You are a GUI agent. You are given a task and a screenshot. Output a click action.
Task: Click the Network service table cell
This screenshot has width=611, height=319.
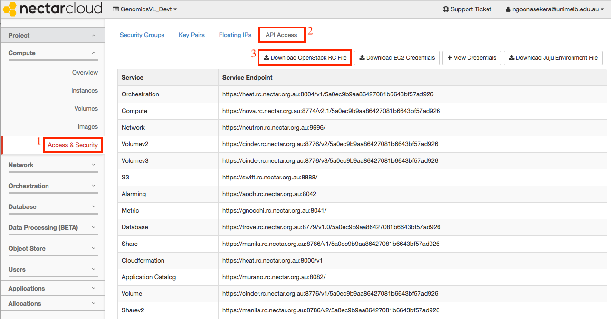(168, 127)
